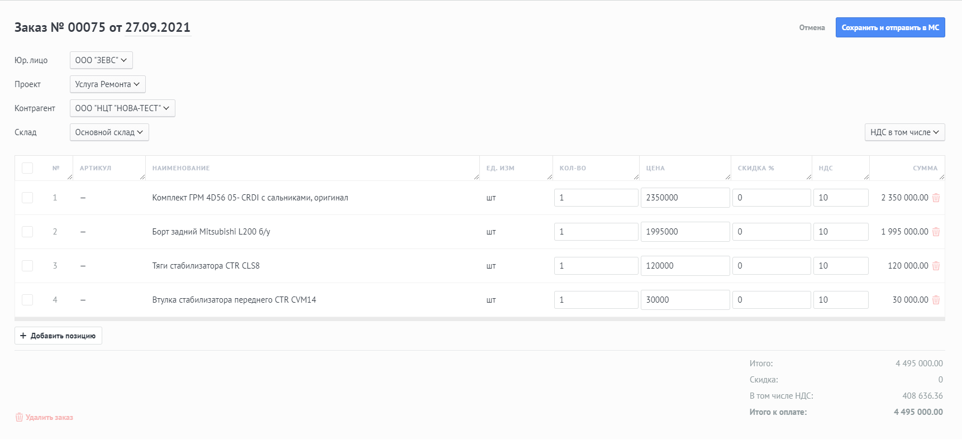Click price field with 30000
Viewport: 962px width, 440px height.
pyautogui.click(x=685, y=300)
